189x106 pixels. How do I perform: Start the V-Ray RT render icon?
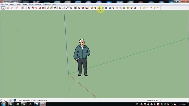[x=102, y=8]
